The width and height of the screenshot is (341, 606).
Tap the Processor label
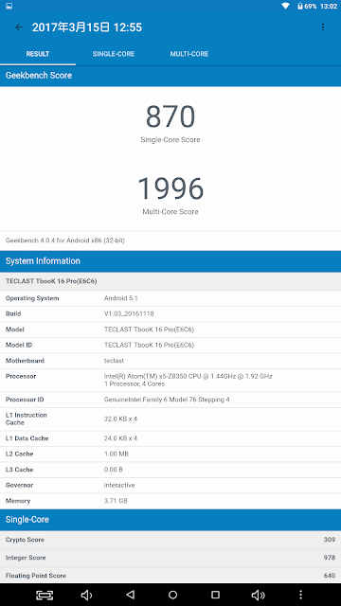tap(21, 376)
